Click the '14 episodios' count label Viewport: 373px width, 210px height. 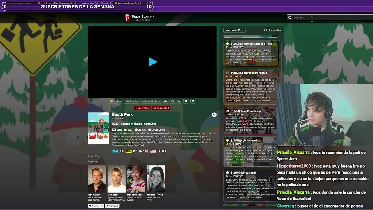272,30
